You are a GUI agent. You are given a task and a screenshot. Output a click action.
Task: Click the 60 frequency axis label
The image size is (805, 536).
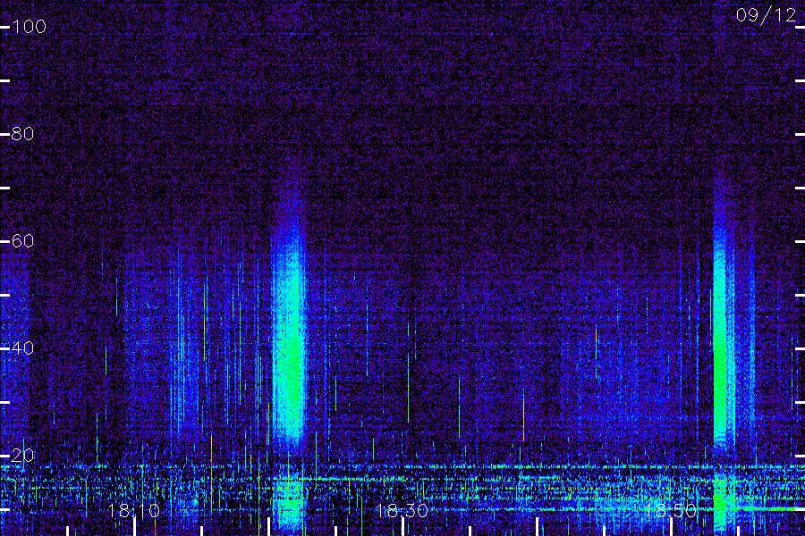(x=23, y=241)
